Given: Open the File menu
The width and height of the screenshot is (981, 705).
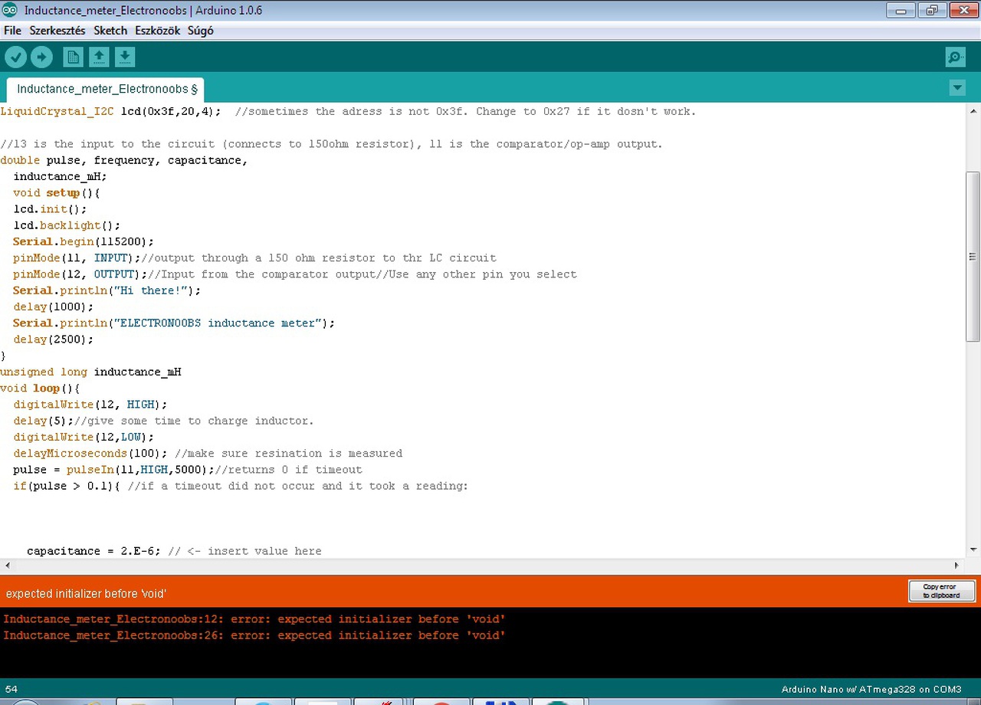Looking at the screenshot, I should [12, 31].
